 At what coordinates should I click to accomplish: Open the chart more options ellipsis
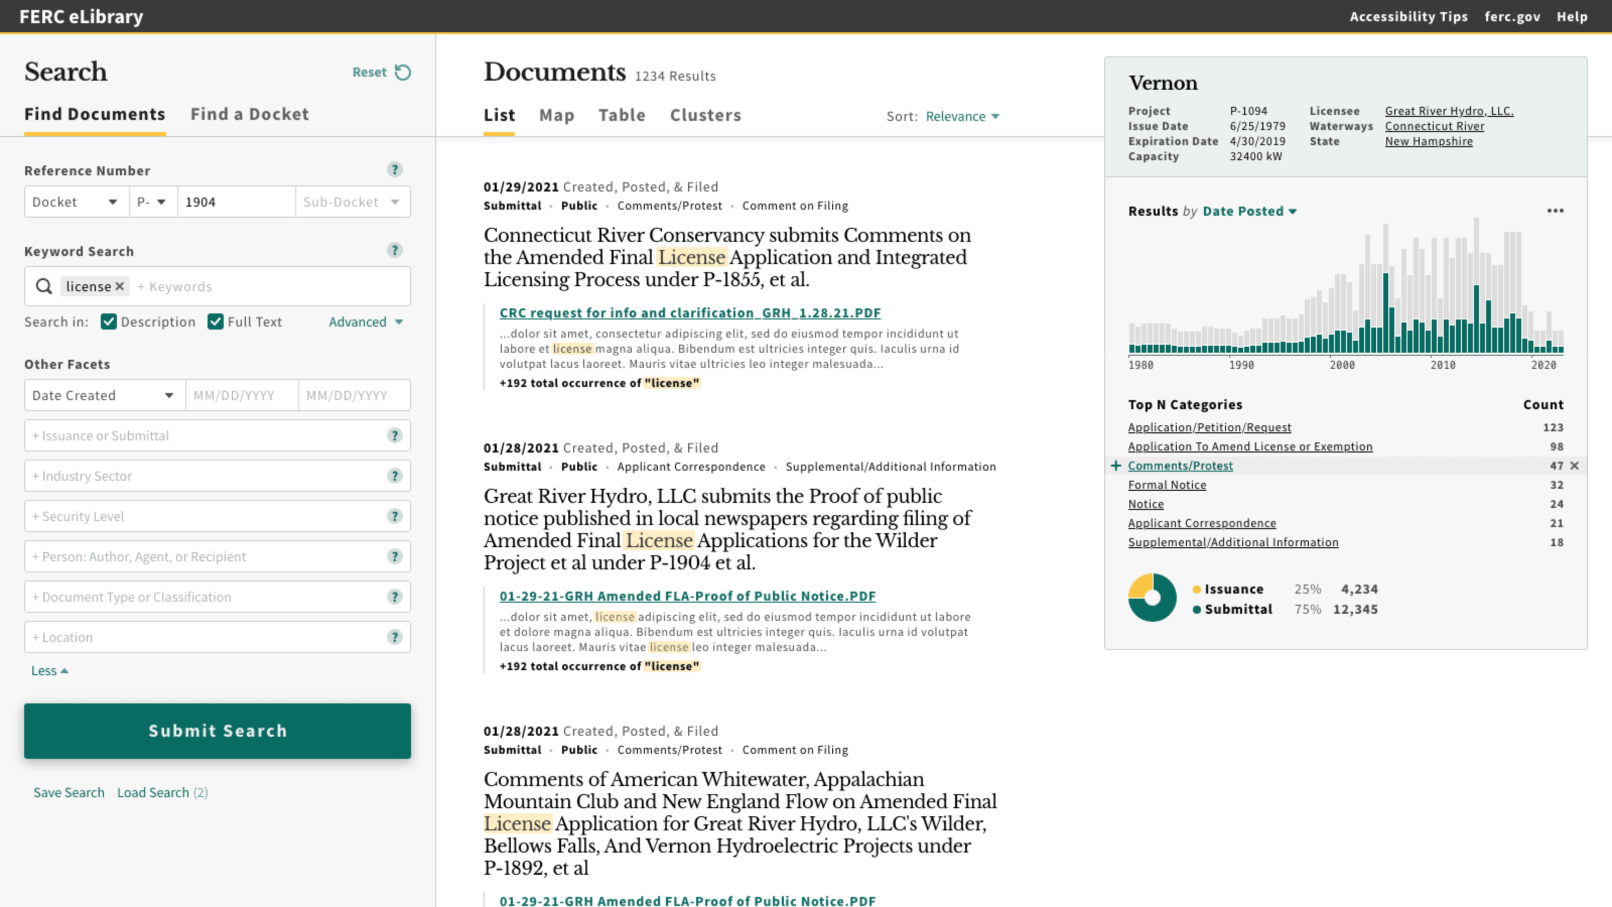(x=1555, y=211)
